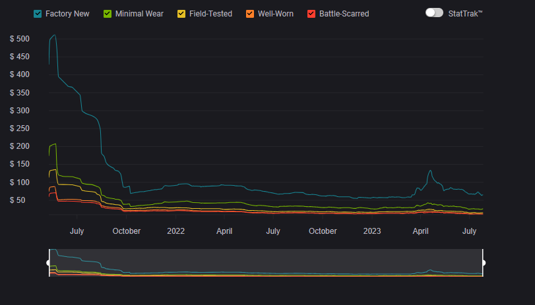Click the Field-Tested legend label
This screenshot has width=535, height=305.
(x=210, y=13)
